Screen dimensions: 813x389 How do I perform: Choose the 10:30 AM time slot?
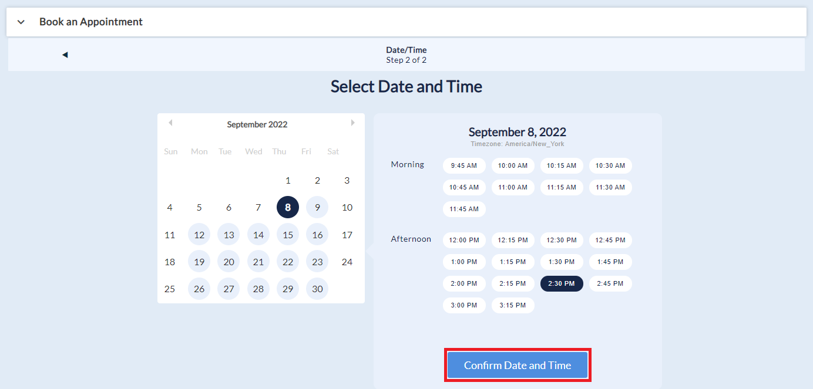(x=610, y=165)
